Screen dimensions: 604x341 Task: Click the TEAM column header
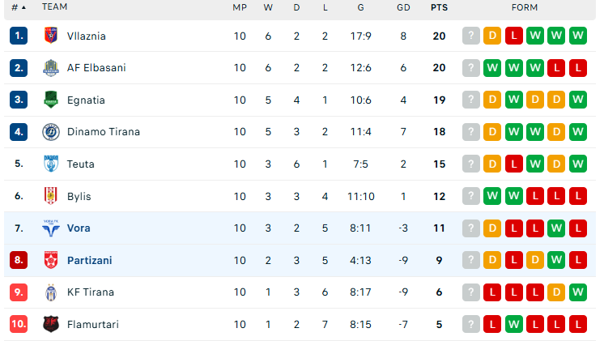[x=55, y=7]
